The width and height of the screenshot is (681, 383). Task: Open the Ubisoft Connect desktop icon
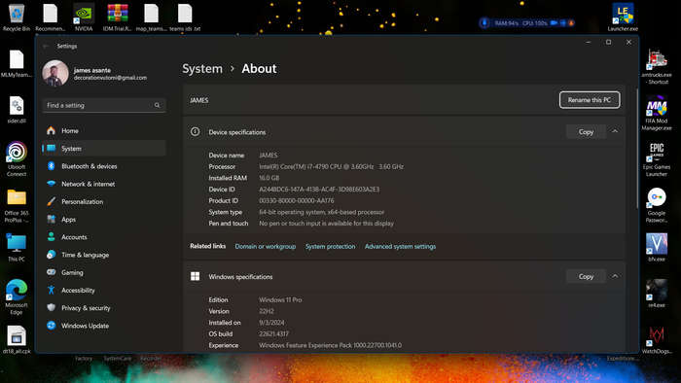(17, 158)
